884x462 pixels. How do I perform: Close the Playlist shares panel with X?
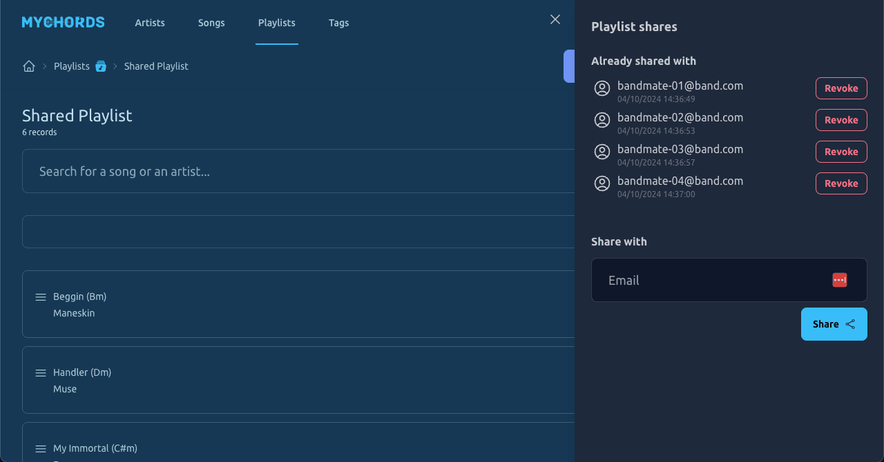(555, 19)
